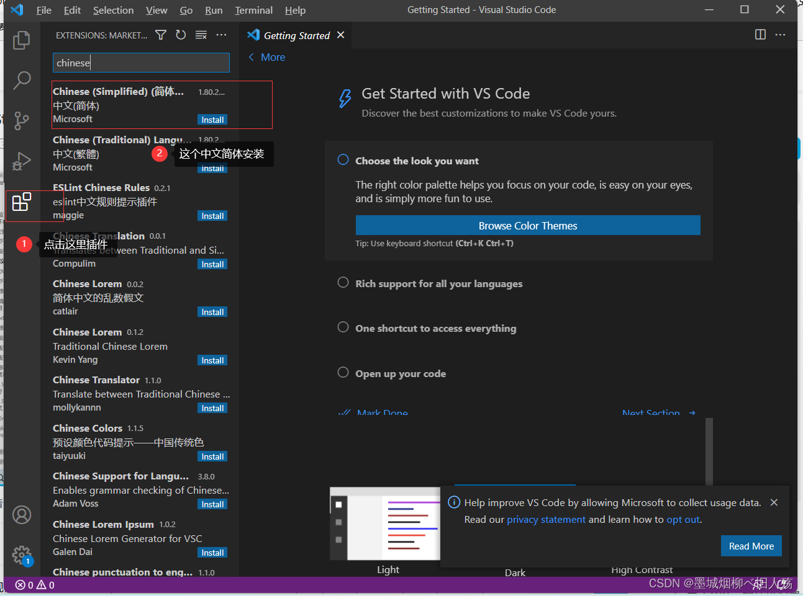Open the Run menu

point(214,10)
